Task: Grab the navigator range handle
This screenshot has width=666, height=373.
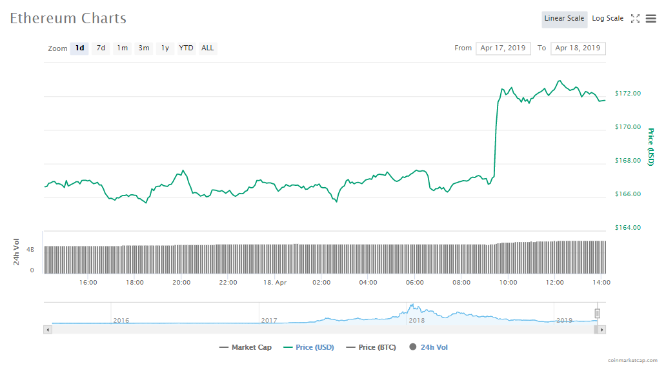Action: click(x=598, y=314)
